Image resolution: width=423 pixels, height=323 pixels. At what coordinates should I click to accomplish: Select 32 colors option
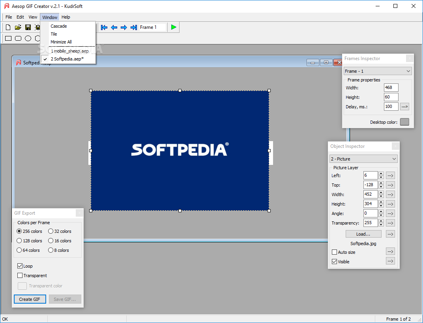60,231
